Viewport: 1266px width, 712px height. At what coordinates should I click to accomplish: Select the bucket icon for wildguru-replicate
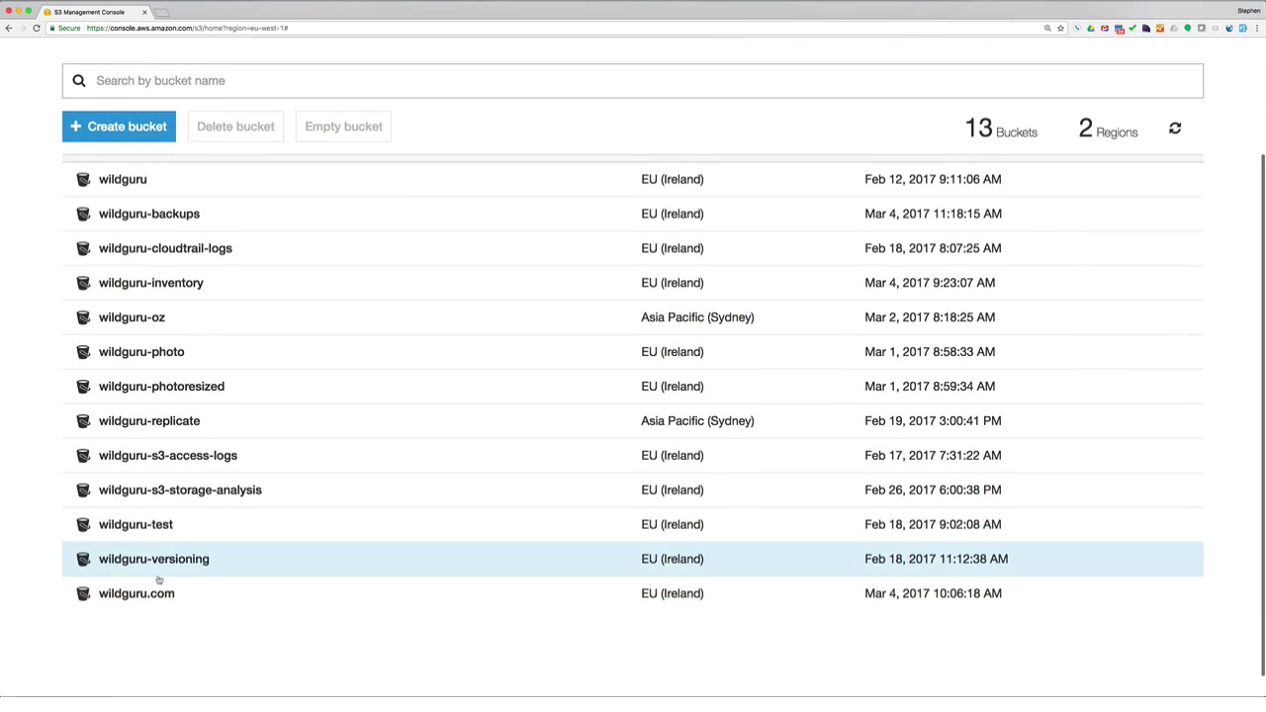pos(83,421)
